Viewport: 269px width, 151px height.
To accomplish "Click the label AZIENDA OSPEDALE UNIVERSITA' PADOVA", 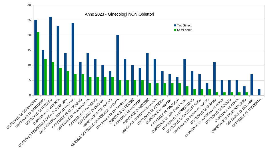I will 95,123.
